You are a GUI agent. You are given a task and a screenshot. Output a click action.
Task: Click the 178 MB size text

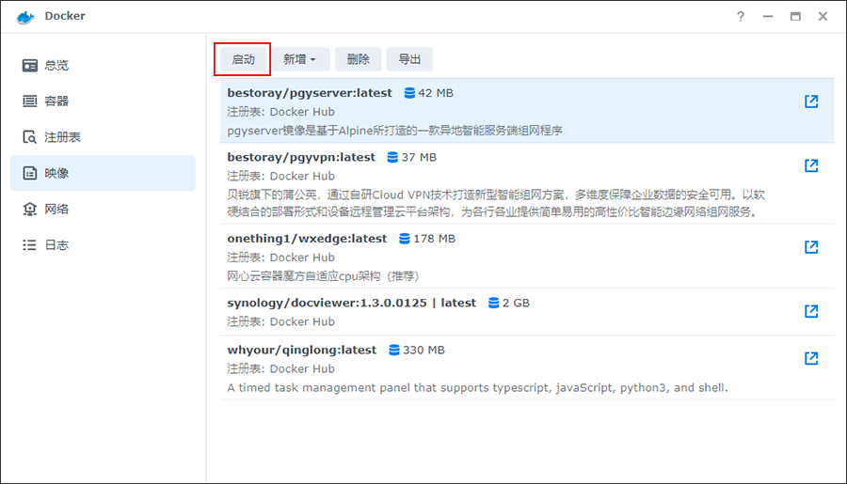434,239
